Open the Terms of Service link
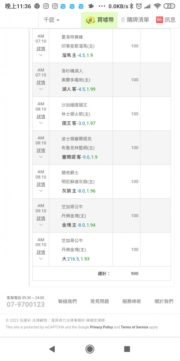This screenshot has height=361, width=180. click(x=134, y=327)
